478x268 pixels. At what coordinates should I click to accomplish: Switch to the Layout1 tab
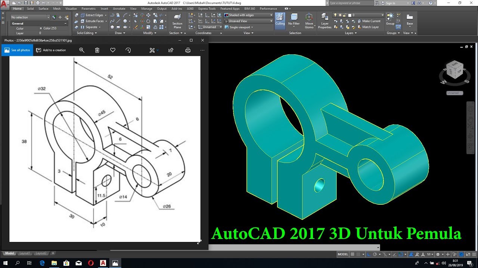pyautogui.click(x=25, y=253)
